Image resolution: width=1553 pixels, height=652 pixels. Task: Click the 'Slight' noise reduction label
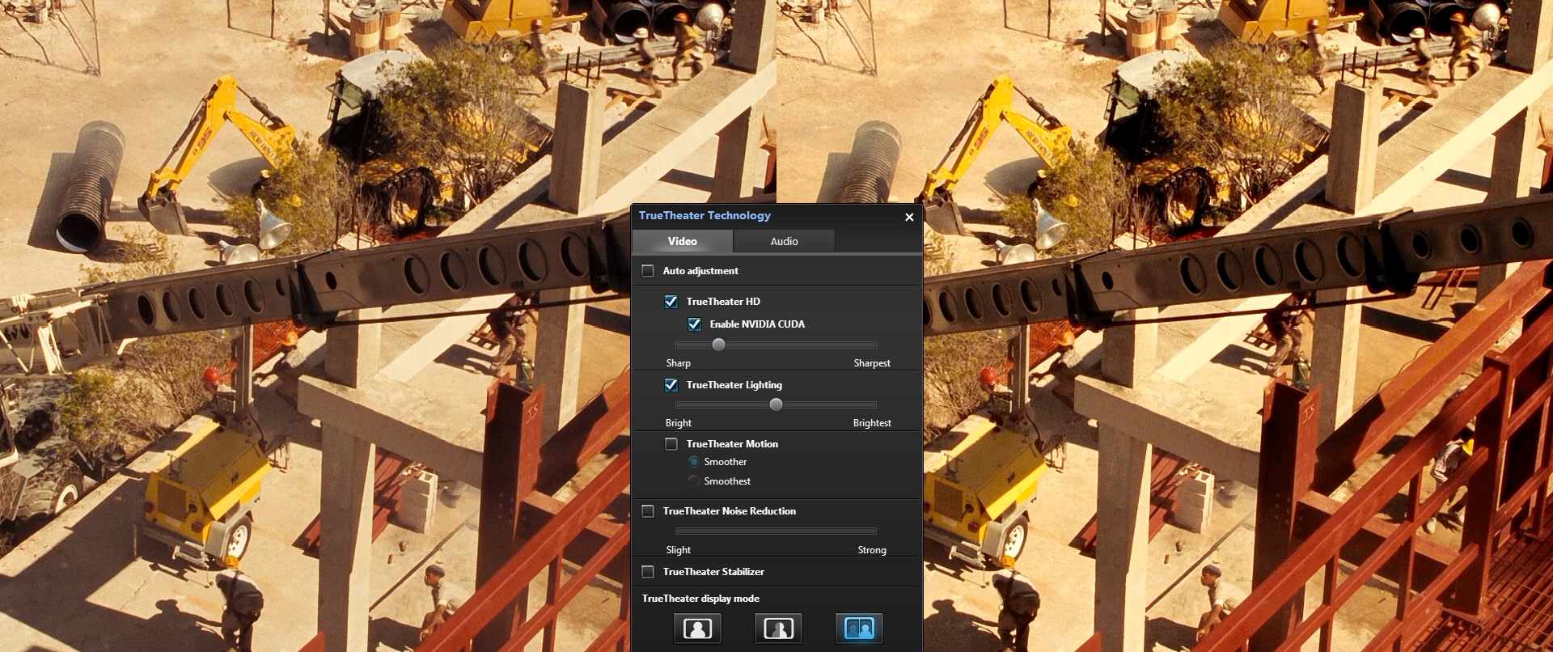click(x=678, y=550)
